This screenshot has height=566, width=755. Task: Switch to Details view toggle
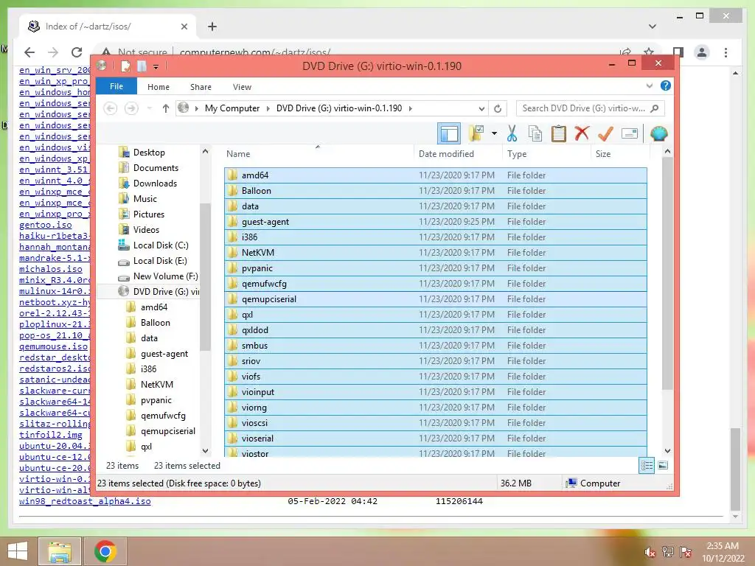[x=647, y=466]
